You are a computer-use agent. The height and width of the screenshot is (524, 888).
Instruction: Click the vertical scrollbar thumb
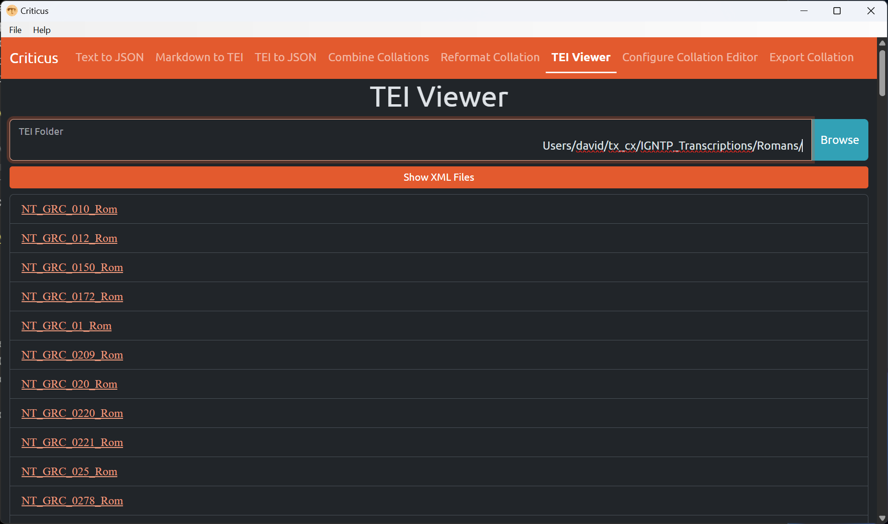[882, 73]
